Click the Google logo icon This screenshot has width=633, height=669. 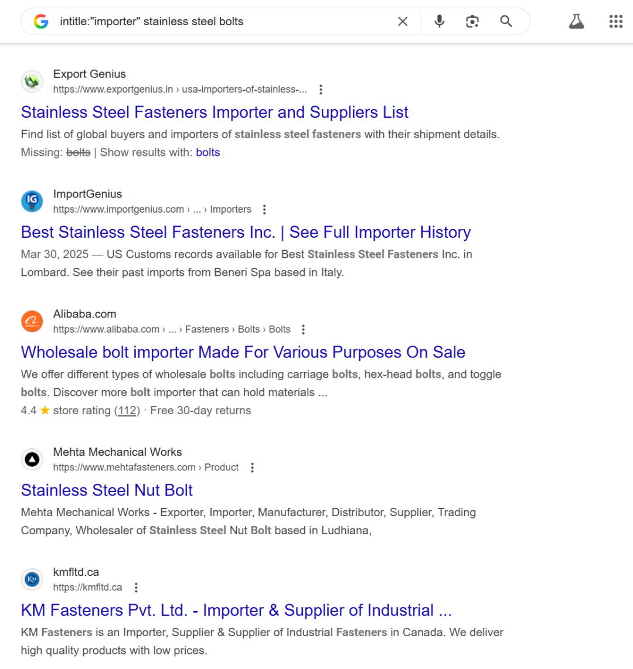(41, 21)
